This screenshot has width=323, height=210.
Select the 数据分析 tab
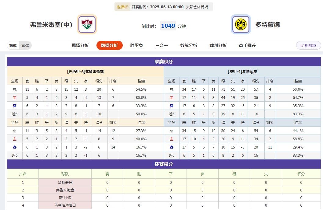[x=109, y=45]
